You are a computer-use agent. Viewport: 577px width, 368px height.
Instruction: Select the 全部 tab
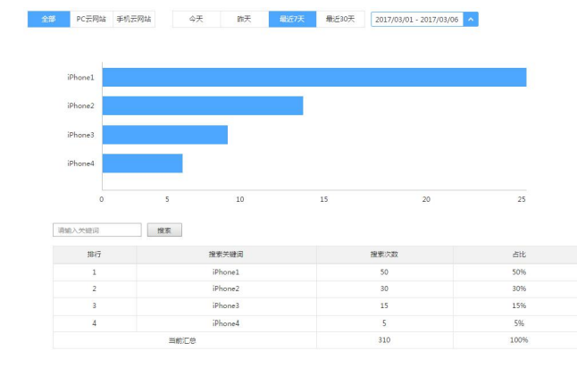[x=48, y=19]
